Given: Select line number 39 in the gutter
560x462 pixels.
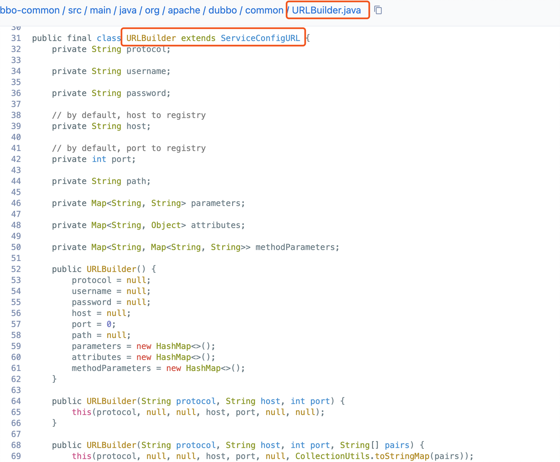Looking at the screenshot, I should click(x=16, y=126).
